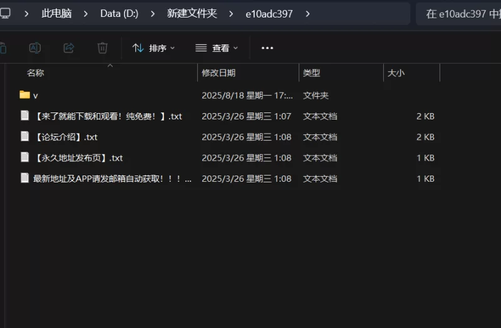Click document icon of 最新地址及APP file
The height and width of the screenshot is (328, 501).
(x=24, y=177)
